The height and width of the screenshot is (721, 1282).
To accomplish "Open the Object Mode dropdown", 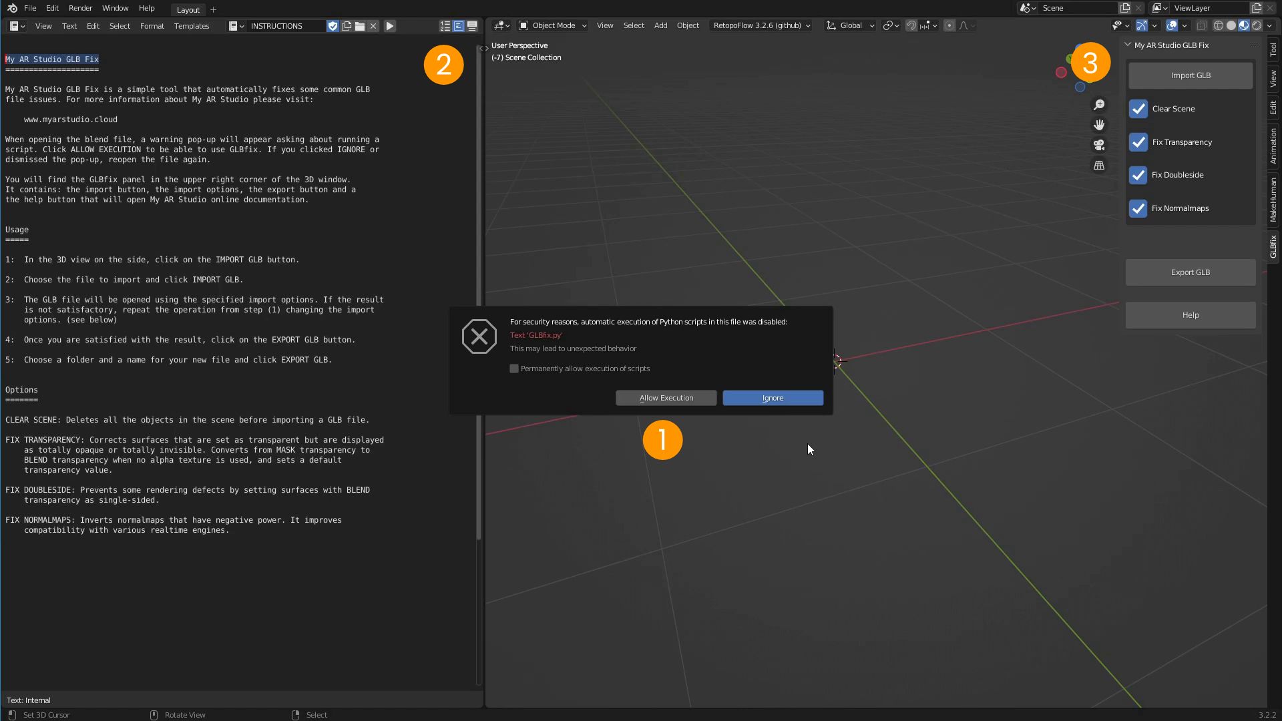I will click(552, 25).
